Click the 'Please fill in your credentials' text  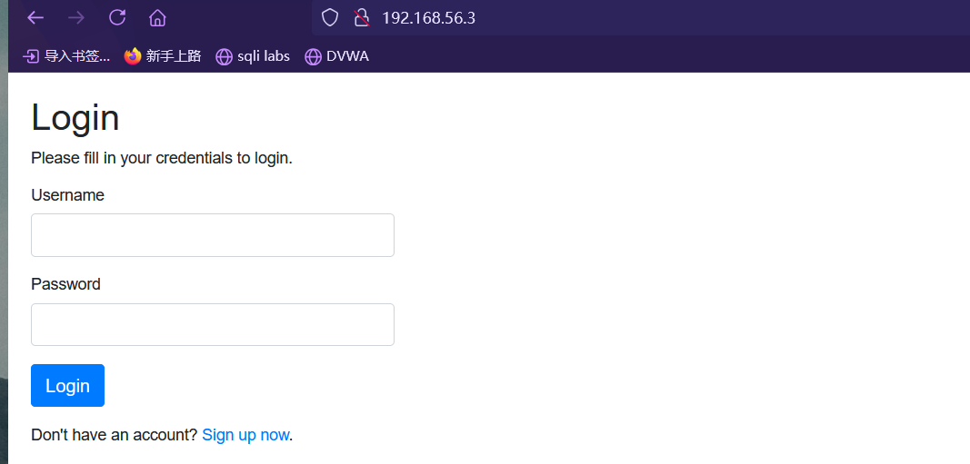coord(162,158)
